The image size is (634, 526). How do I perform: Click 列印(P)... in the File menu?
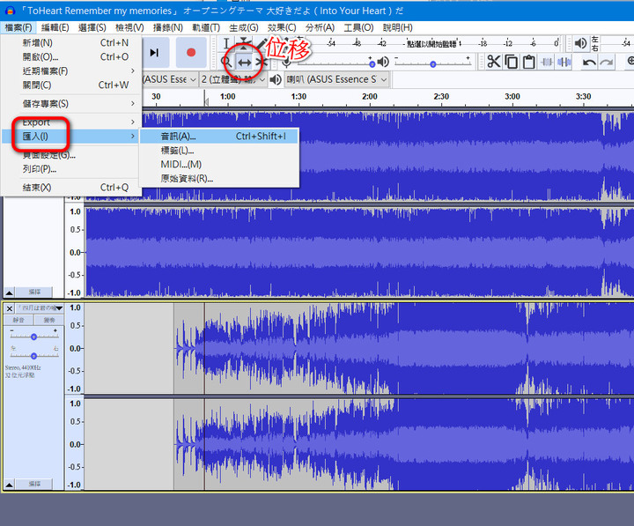pos(71,169)
